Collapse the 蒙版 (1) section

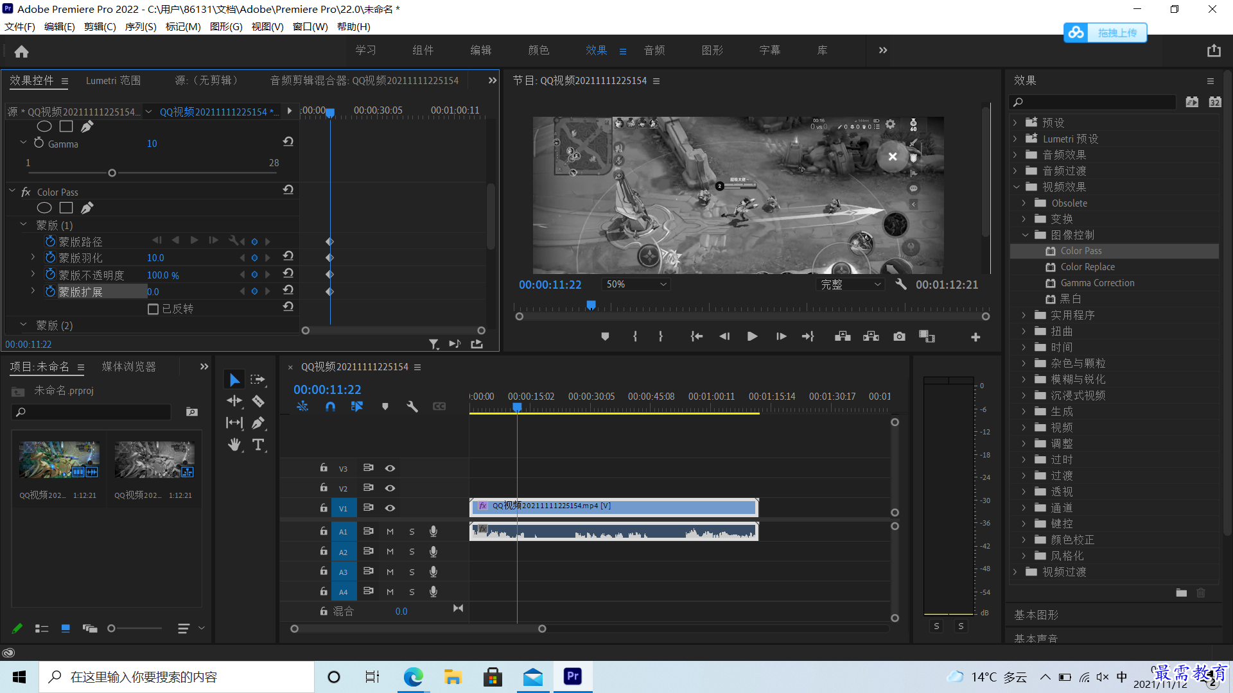24,225
